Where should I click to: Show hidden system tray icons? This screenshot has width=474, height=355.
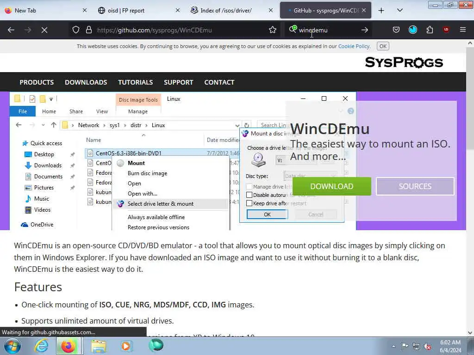click(393, 346)
